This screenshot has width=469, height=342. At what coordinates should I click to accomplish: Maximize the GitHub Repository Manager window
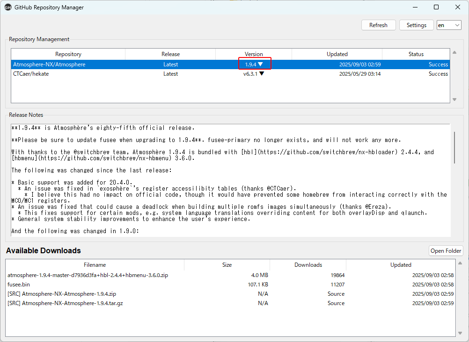pos(436,7)
